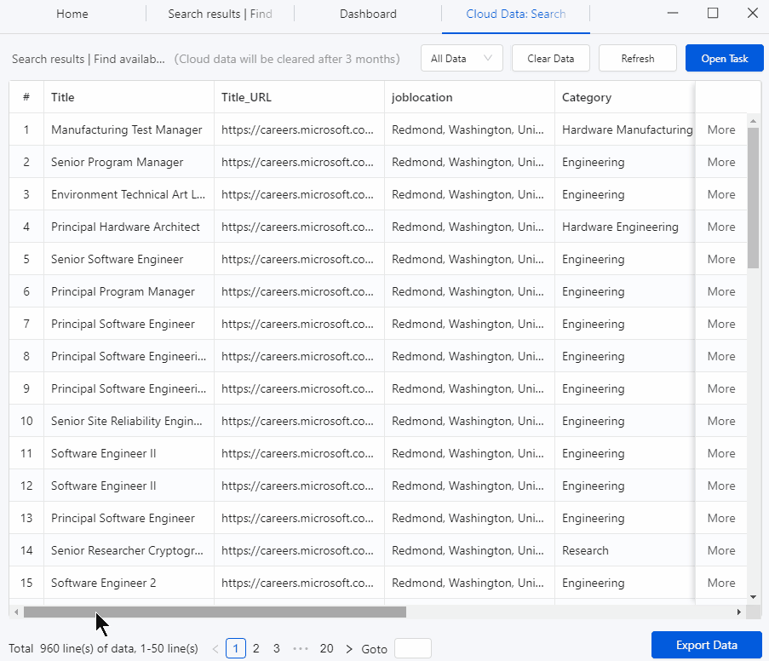769x661 pixels.
Task: Click the Total 960 line(s) of data text
Action: [x=103, y=649]
